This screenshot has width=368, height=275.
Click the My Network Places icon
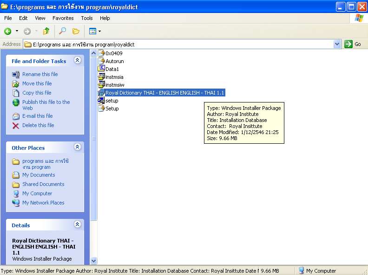[16, 203]
